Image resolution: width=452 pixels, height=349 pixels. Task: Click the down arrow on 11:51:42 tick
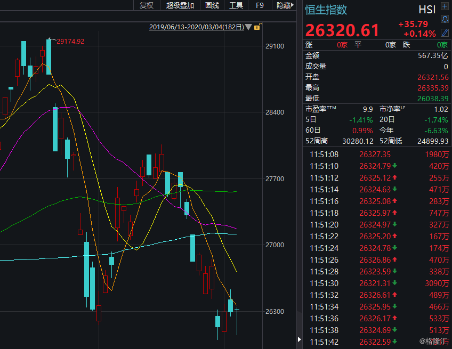pyautogui.click(x=395, y=342)
